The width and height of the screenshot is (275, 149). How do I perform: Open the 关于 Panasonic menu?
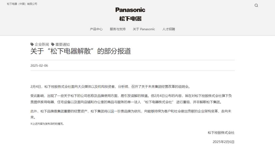pyautogui.click(x=144, y=29)
